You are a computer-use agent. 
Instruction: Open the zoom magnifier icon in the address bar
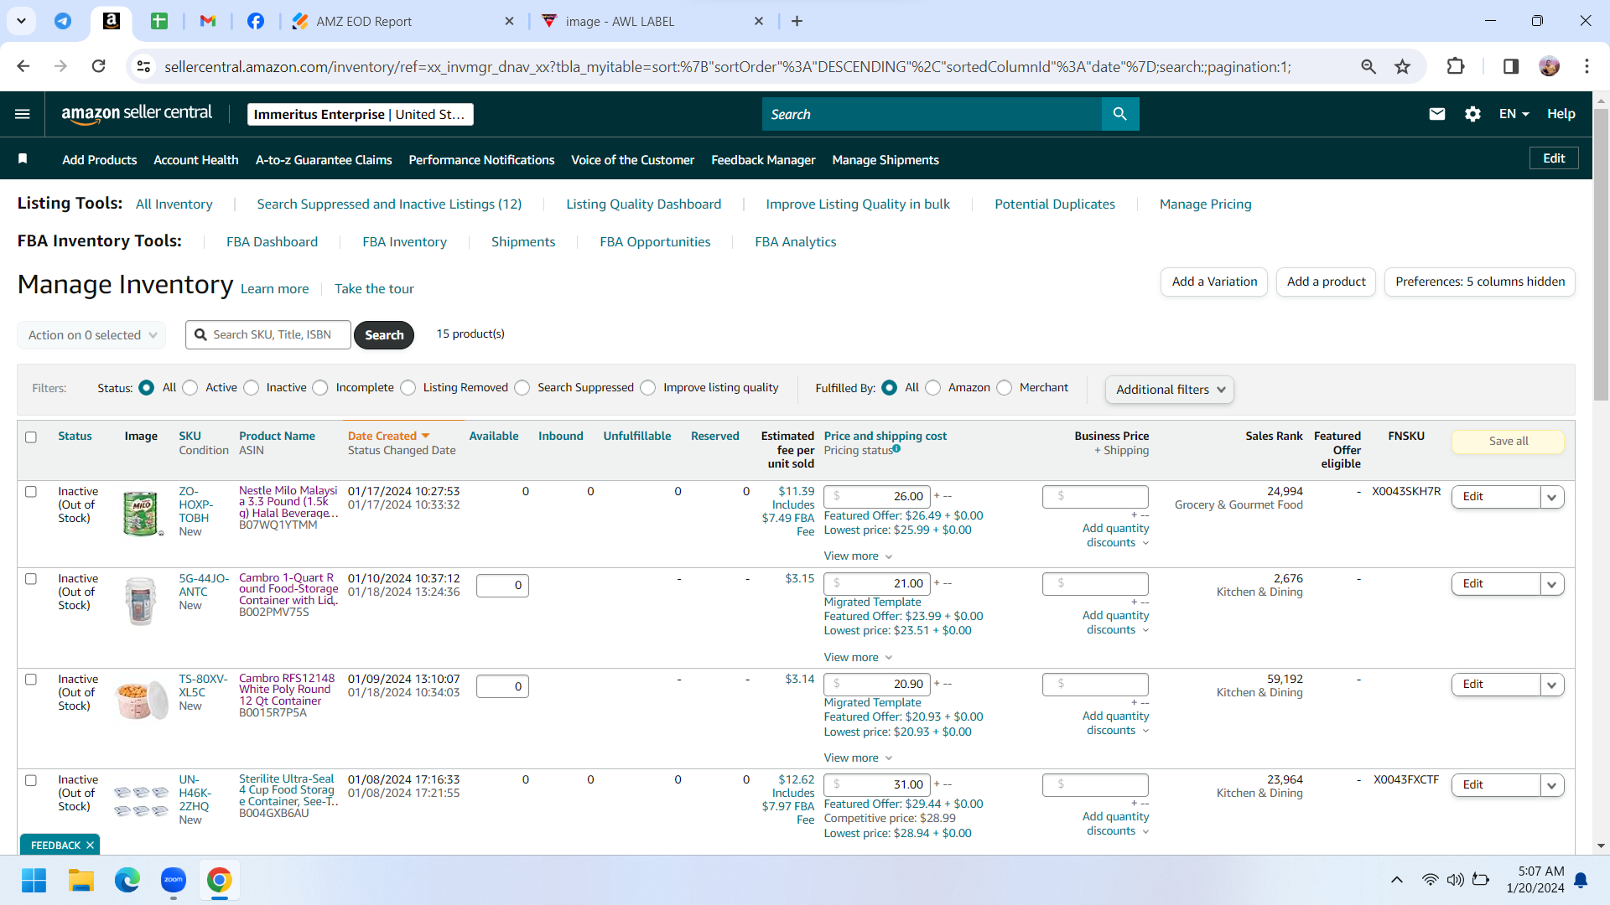(x=1368, y=66)
